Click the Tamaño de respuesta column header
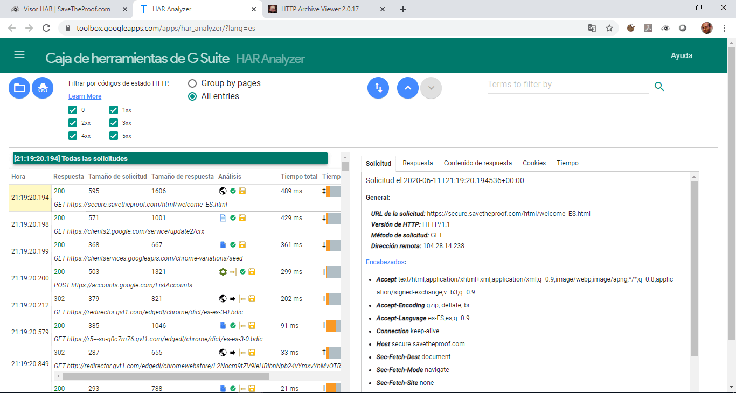The width and height of the screenshot is (736, 393). 182,177
